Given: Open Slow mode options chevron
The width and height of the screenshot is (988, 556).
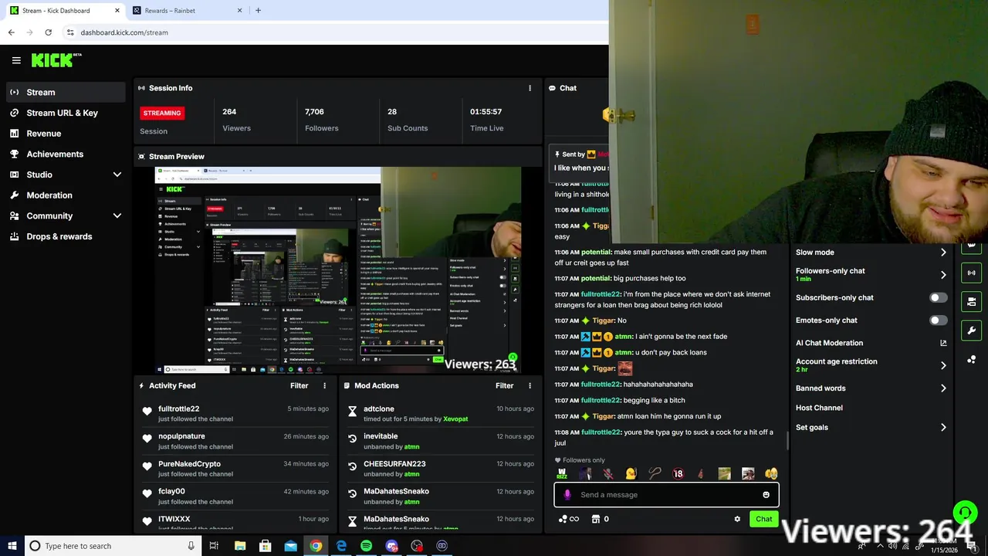Looking at the screenshot, I should click(943, 253).
